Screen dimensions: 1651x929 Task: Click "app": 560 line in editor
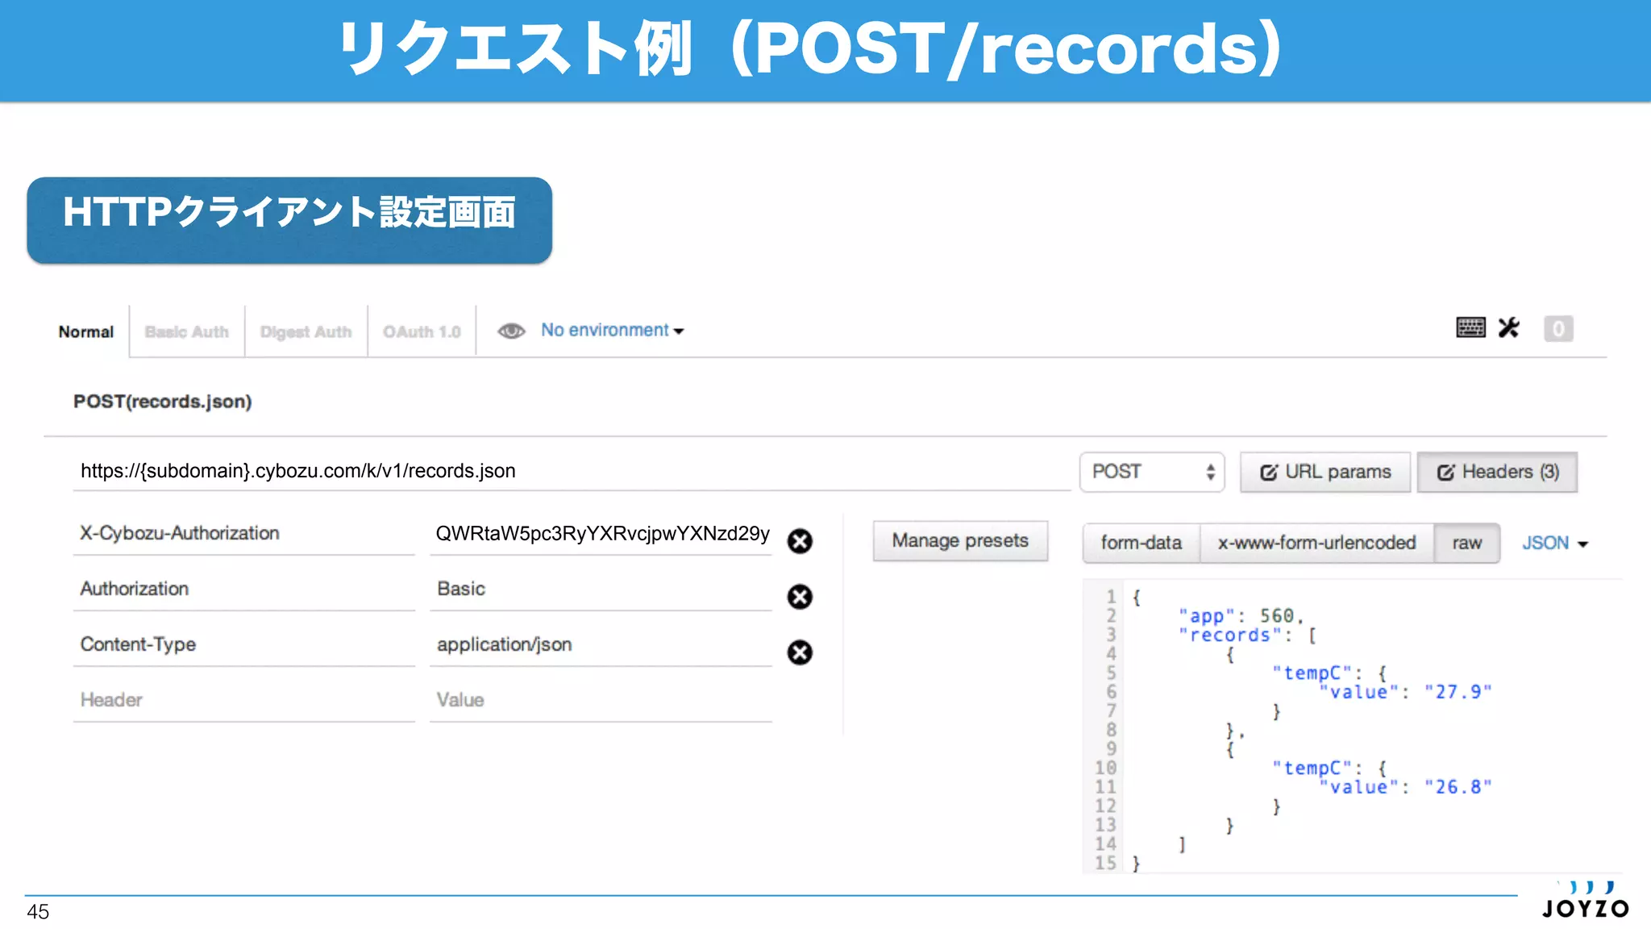[x=1241, y=616]
